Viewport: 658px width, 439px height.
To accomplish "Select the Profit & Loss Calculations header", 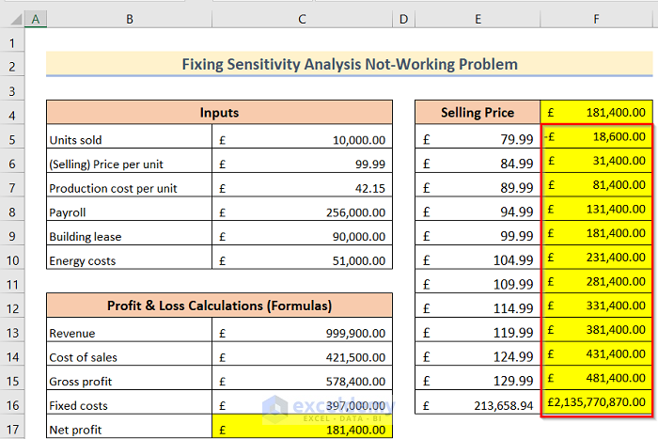I will [x=219, y=305].
